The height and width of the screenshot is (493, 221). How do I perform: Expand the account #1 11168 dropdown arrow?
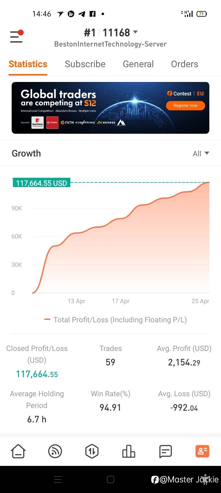pos(135,32)
